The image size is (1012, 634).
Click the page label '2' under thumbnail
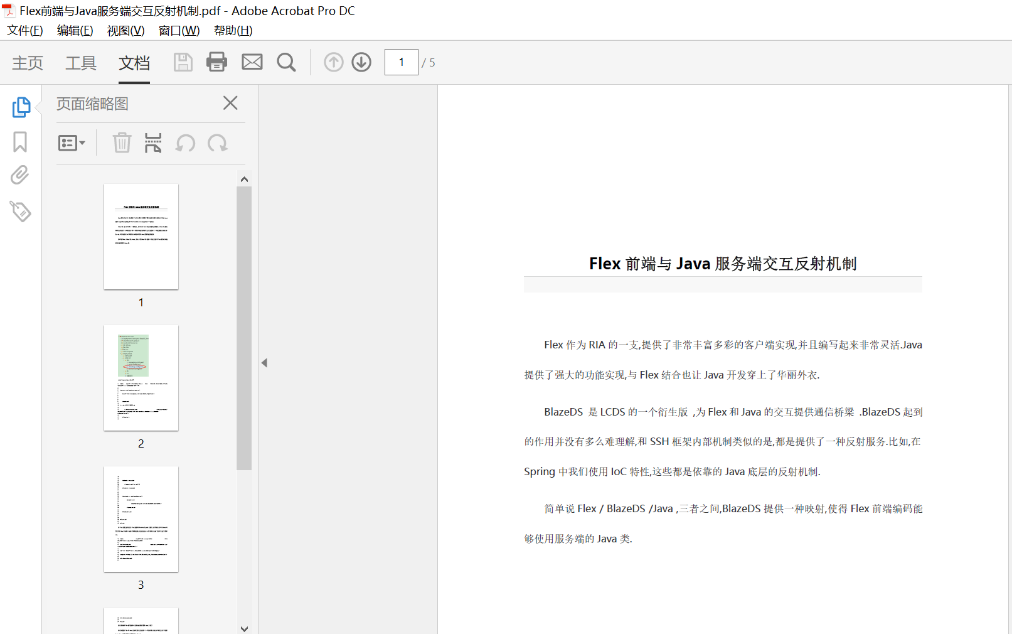(x=141, y=444)
